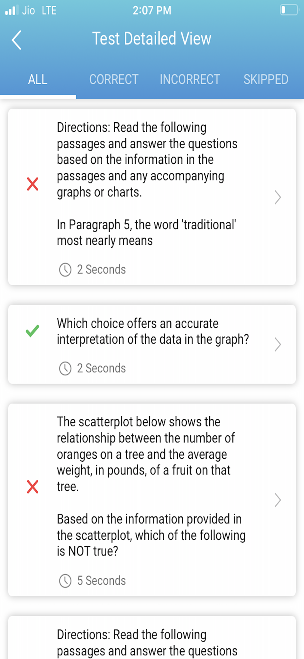Expand the 'traditional' question with its chevron
Image resolution: width=304 pixels, height=659 pixels.
pos(278,197)
